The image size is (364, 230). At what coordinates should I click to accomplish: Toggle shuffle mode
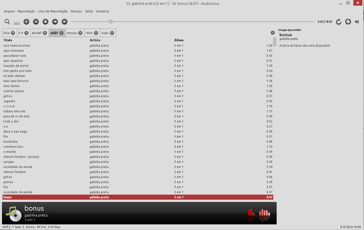(348, 22)
